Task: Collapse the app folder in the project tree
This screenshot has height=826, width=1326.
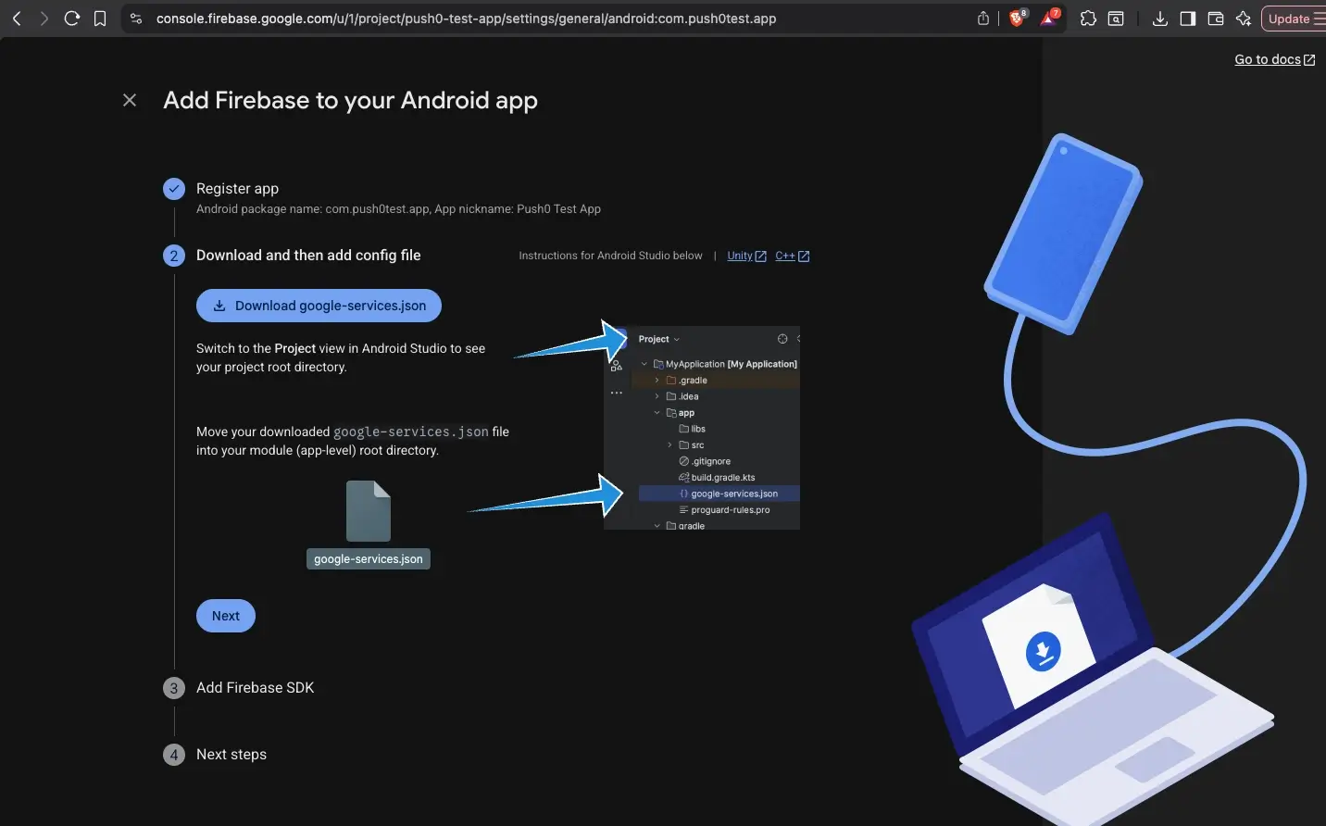Action: click(x=657, y=412)
